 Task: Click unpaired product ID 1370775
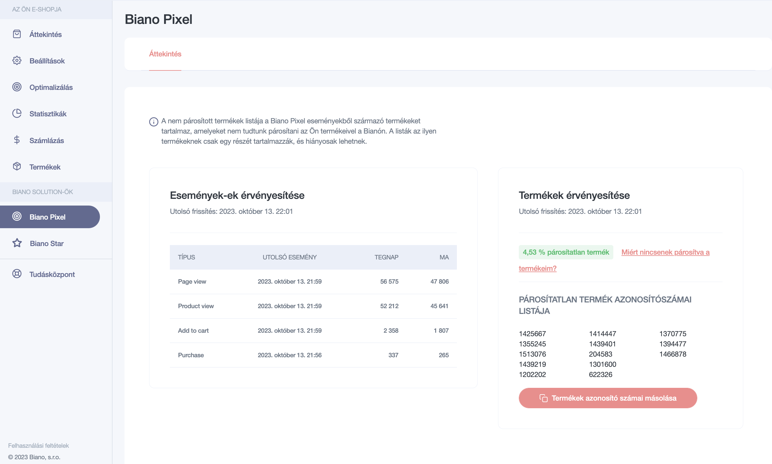point(673,334)
